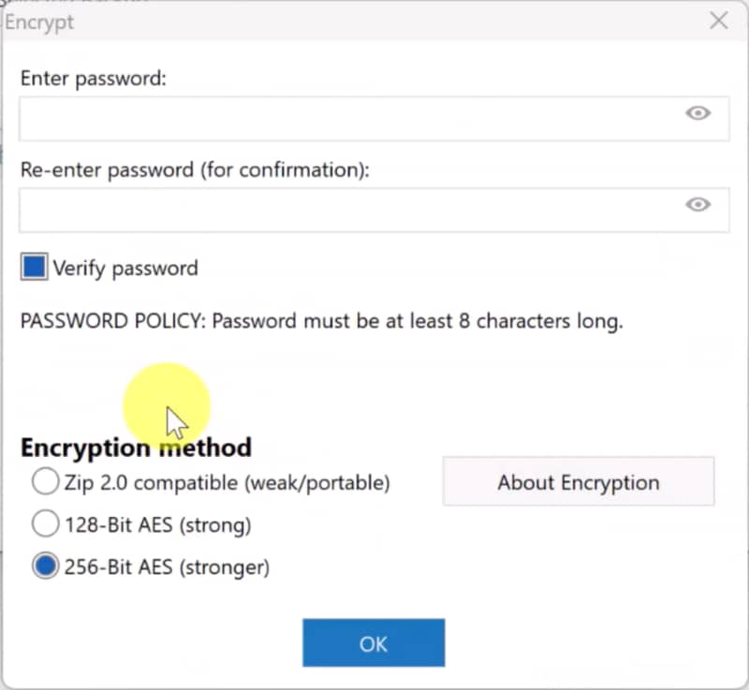Viewport: 749px width, 690px height.
Task: Confirm encryption settings with OK
Action: tap(374, 643)
